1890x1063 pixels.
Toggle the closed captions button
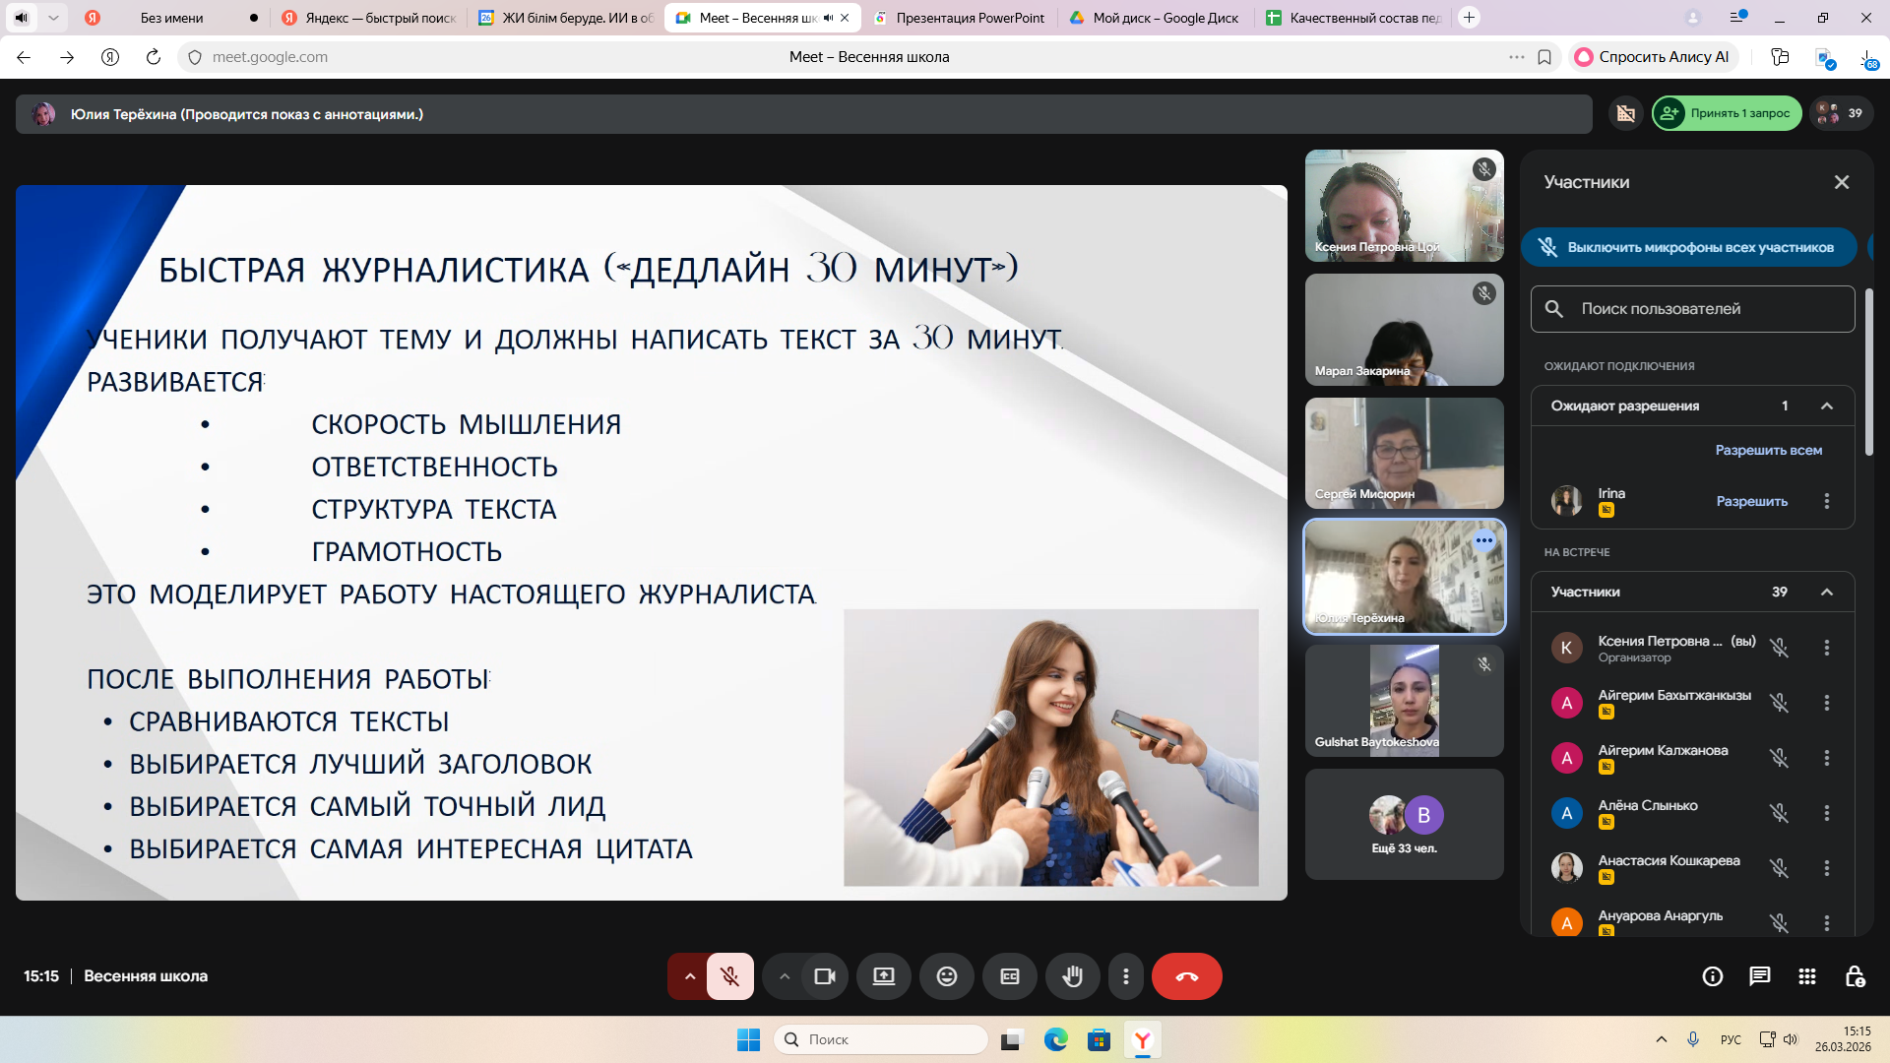click(1009, 976)
